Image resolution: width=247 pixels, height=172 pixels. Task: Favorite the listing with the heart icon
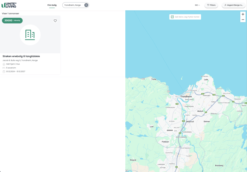click(x=55, y=21)
